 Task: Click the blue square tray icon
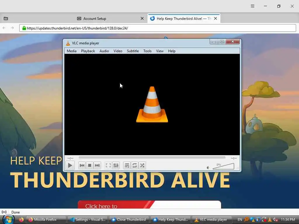tap(258, 220)
